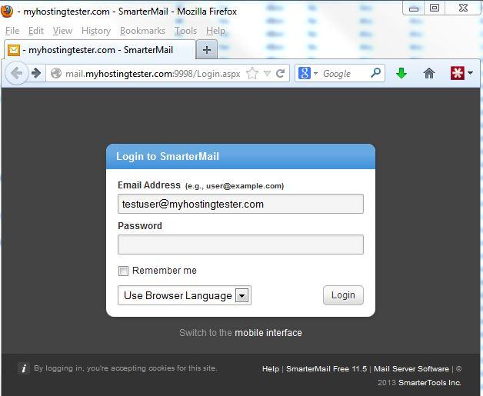Screen dimensions: 483x396
Task: Click the Password input field
Action: point(241,245)
